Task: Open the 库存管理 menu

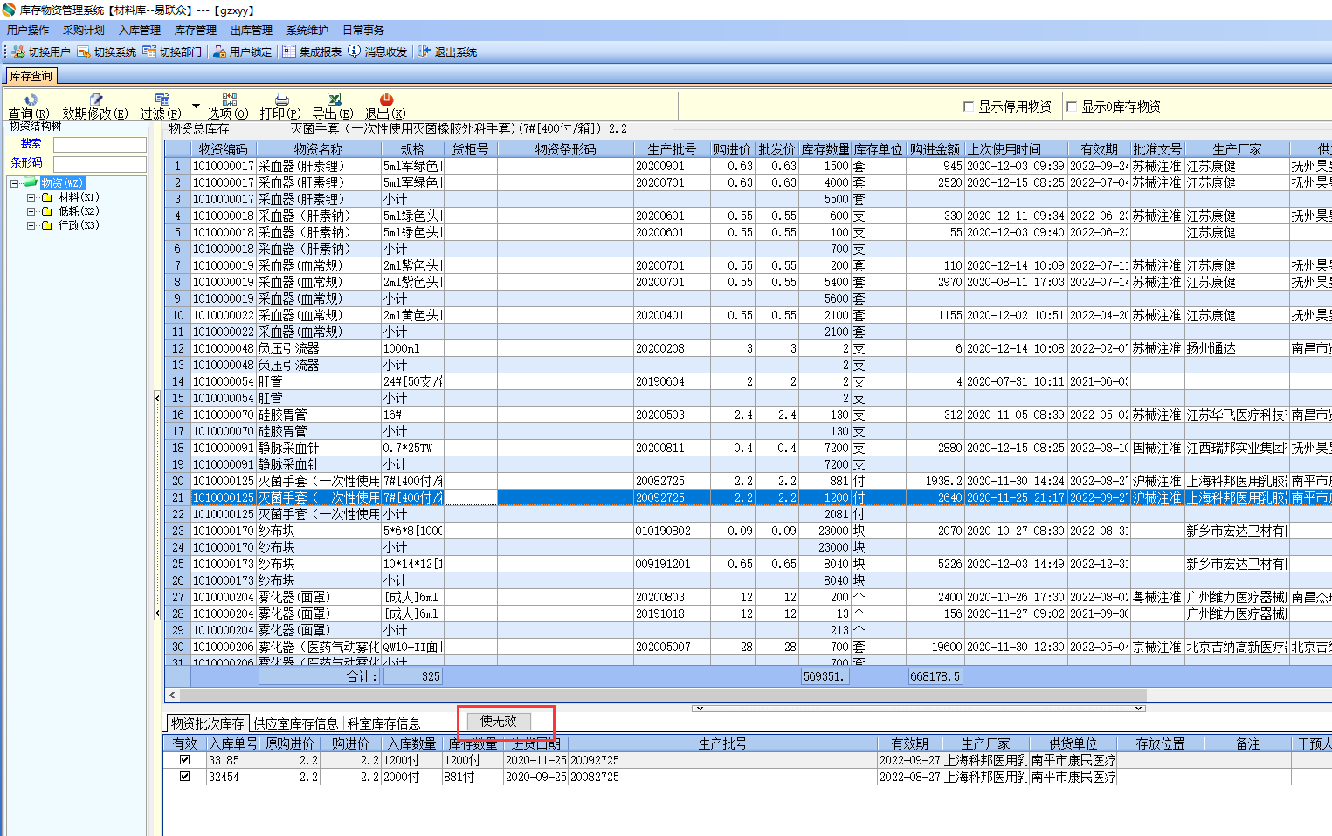Action: [195, 31]
